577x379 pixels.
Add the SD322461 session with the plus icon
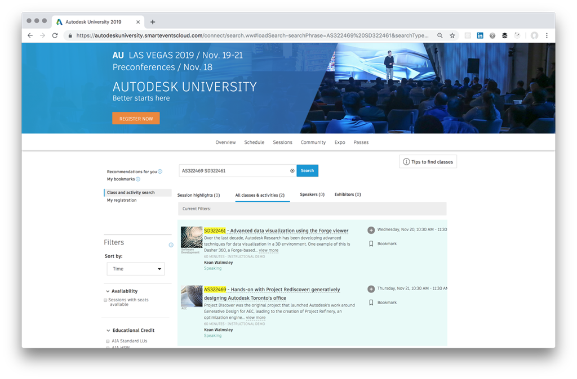371,230
